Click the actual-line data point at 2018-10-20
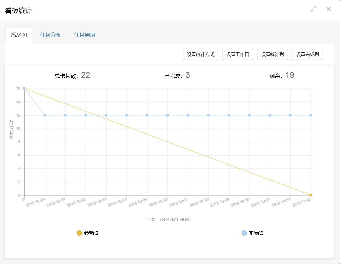 45,115
